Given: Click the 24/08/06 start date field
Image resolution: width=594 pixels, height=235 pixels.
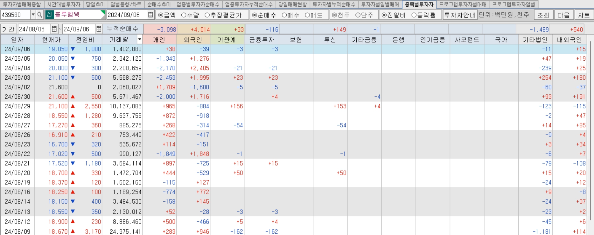Looking at the screenshot, I should click(x=34, y=29).
